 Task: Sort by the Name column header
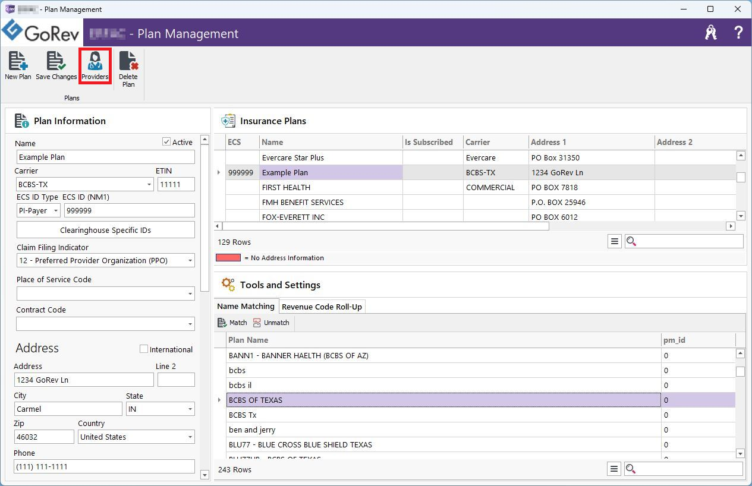coord(331,142)
